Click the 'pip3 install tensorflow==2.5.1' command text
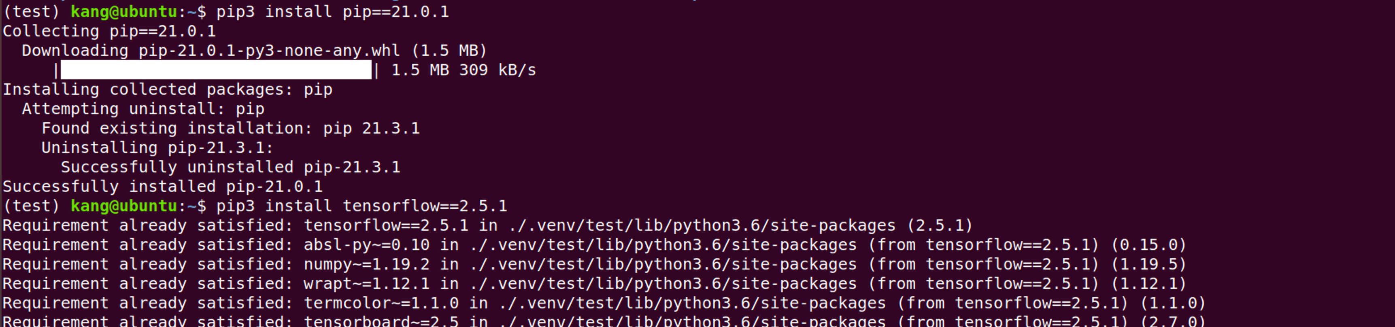 (x=362, y=206)
